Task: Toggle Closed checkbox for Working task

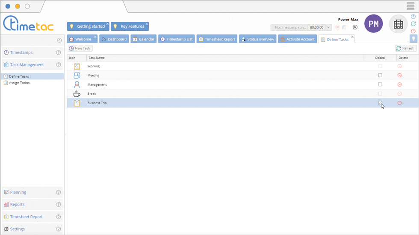Action: click(380, 66)
